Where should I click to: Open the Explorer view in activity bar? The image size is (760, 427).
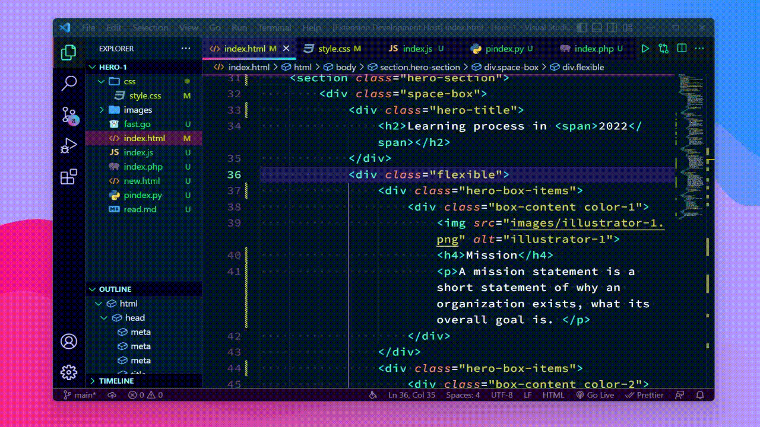[69, 53]
